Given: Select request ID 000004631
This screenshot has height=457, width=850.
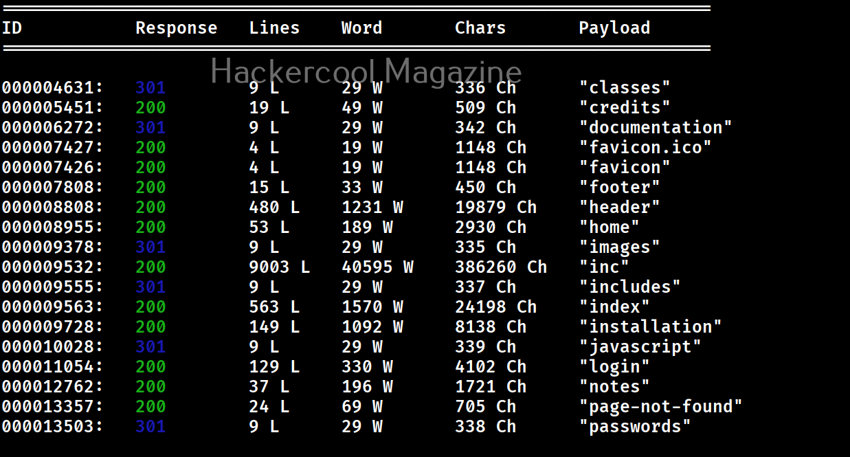Looking at the screenshot, I should (52, 88).
